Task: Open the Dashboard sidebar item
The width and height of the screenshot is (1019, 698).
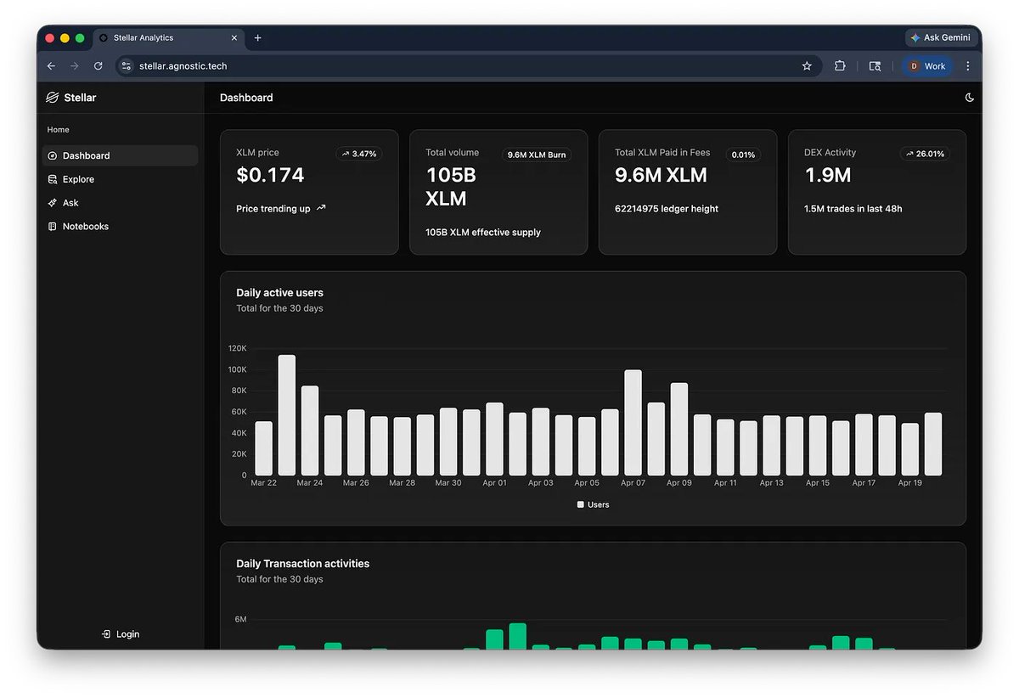Action: click(120, 155)
